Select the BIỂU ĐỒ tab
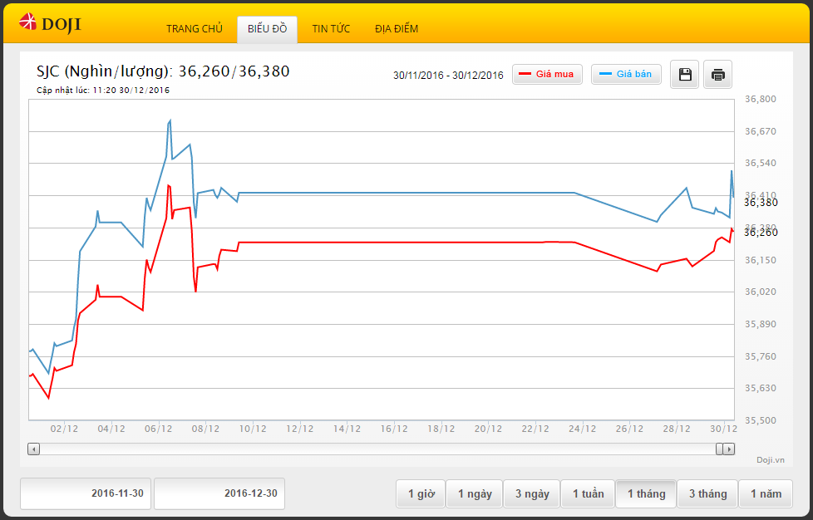Viewport: 813px width, 520px height. (267, 29)
